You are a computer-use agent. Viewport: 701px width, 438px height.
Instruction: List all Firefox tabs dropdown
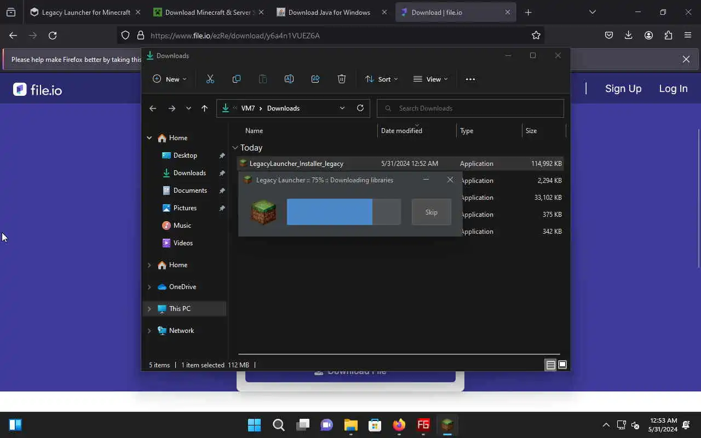tap(593, 12)
